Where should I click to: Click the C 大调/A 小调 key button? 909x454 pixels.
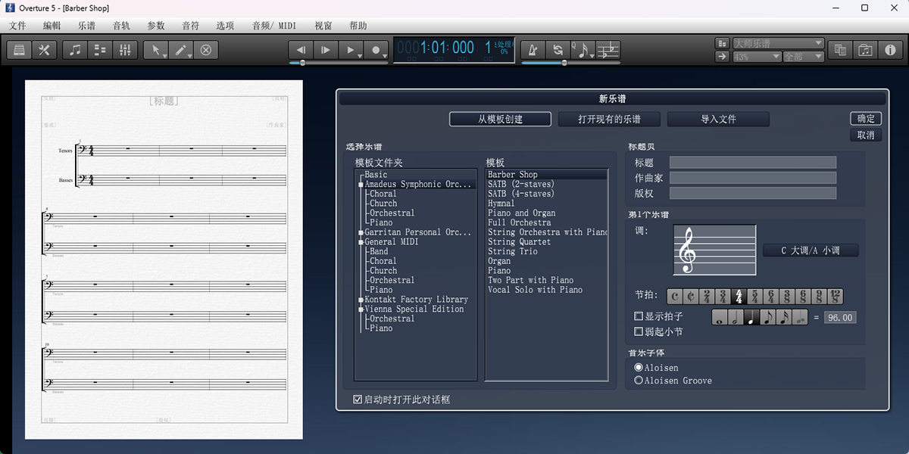pos(810,250)
